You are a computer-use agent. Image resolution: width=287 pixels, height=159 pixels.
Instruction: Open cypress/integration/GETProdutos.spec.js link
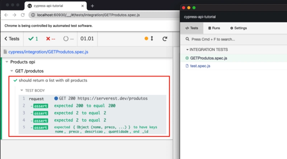tap(48, 52)
